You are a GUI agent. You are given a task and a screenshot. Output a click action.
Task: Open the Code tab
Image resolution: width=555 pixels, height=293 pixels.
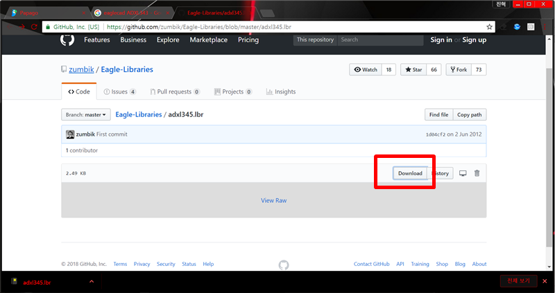coord(79,91)
